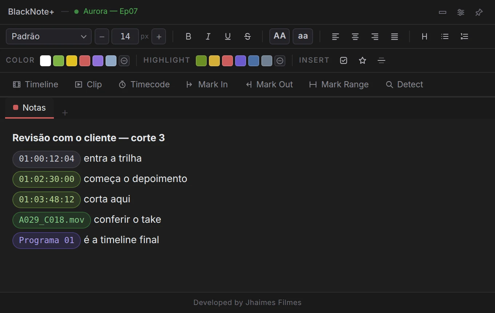
Task: Click the note text 'corta aqui'
Action: (x=107, y=199)
